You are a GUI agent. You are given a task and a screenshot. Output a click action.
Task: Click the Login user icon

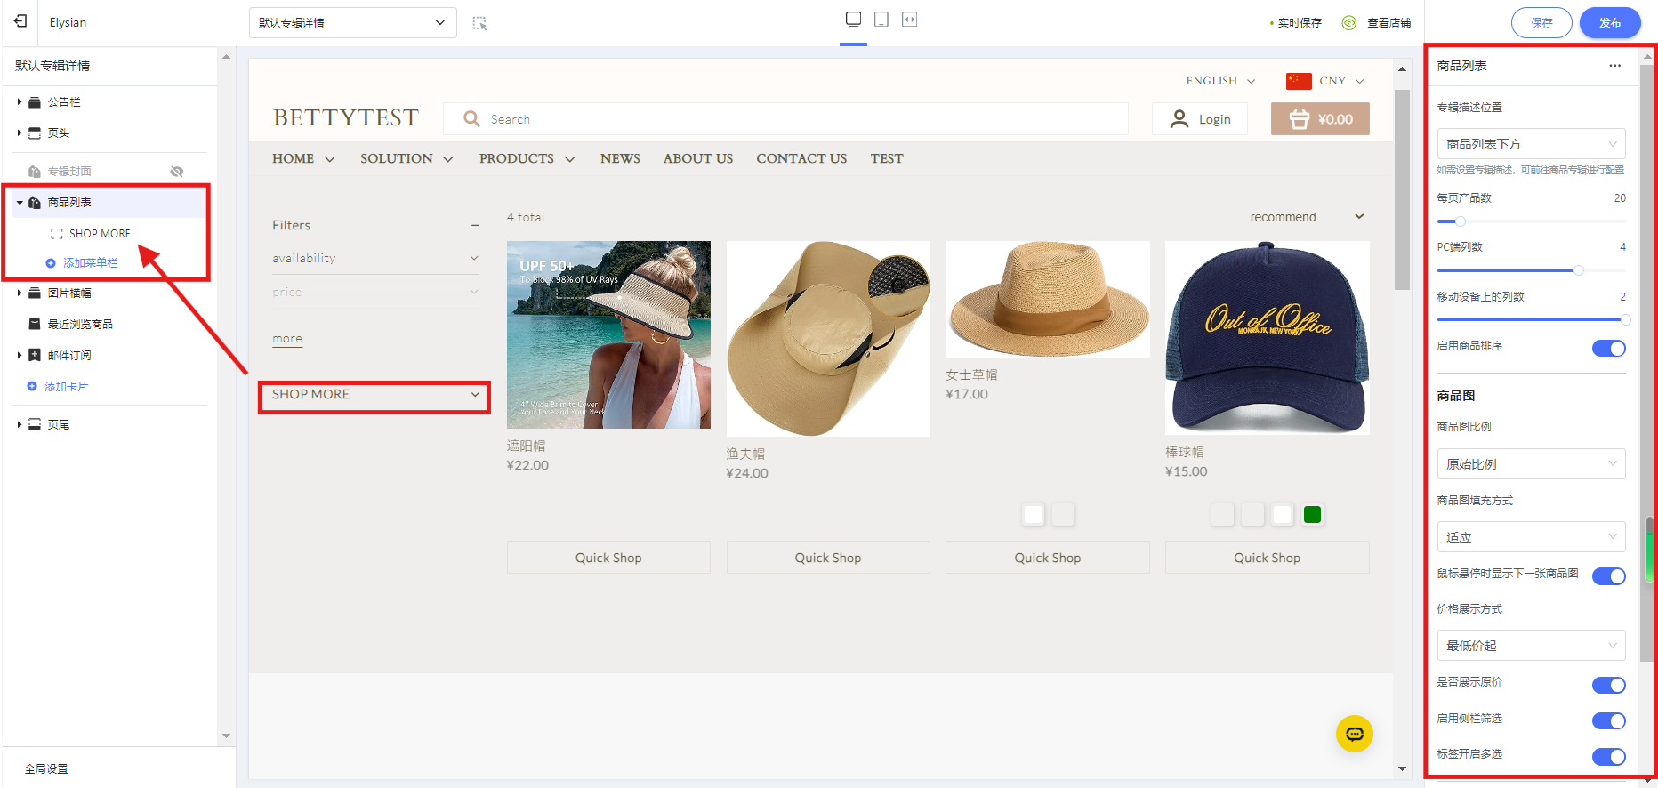click(1179, 119)
